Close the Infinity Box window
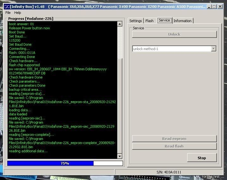The height and width of the screenshot is (180, 227). coord(220,7)
